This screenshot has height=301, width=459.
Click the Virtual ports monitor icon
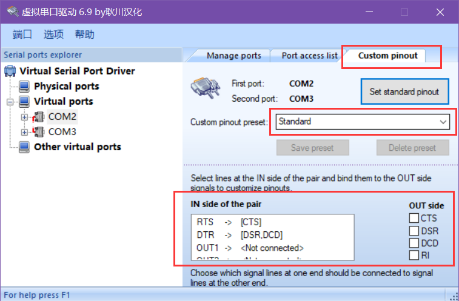(24, 101)
